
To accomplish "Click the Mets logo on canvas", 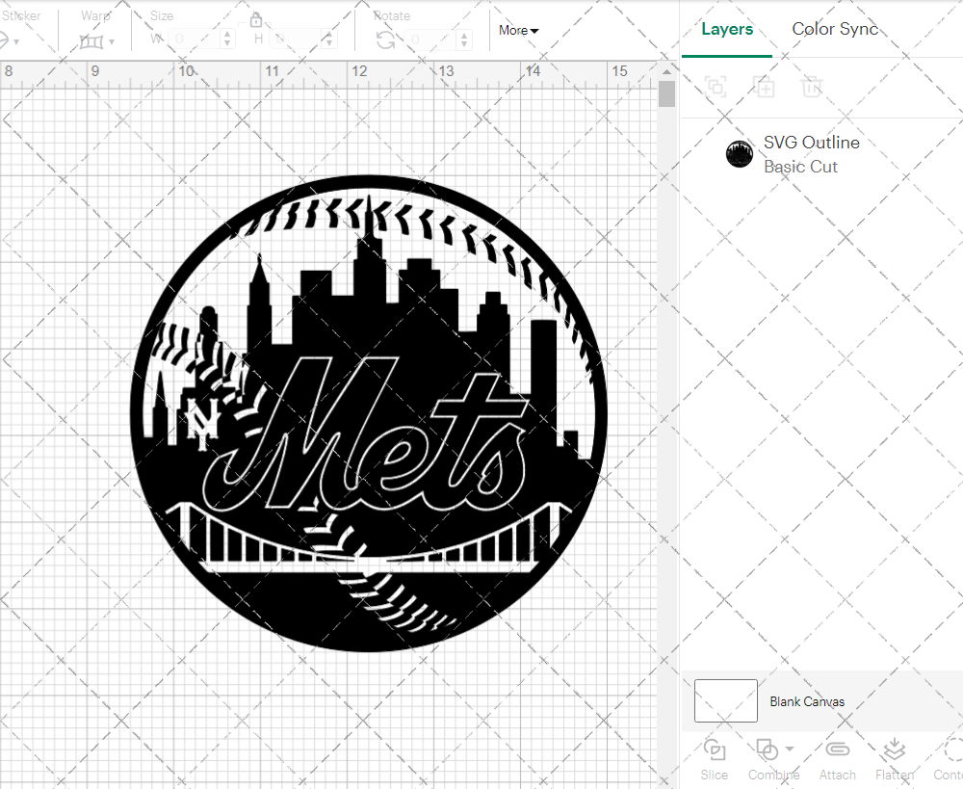I will click(371, 414).
